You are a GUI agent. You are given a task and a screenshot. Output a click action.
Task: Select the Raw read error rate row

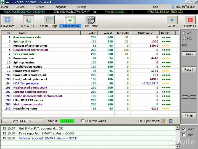90,37
